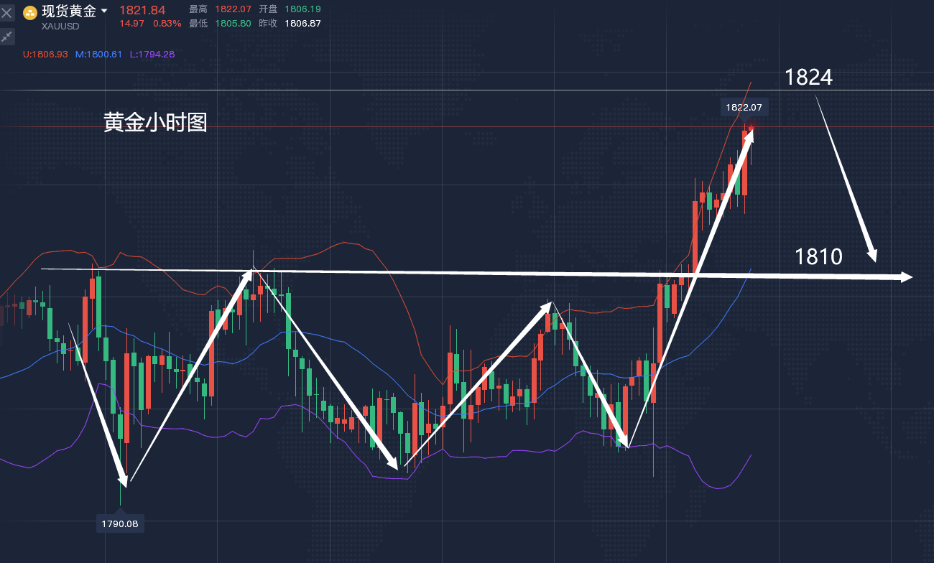This screenshot has height=563, width=934.
Task: Click the 1822.07 high price tag on chart
Action: (744, 107)
